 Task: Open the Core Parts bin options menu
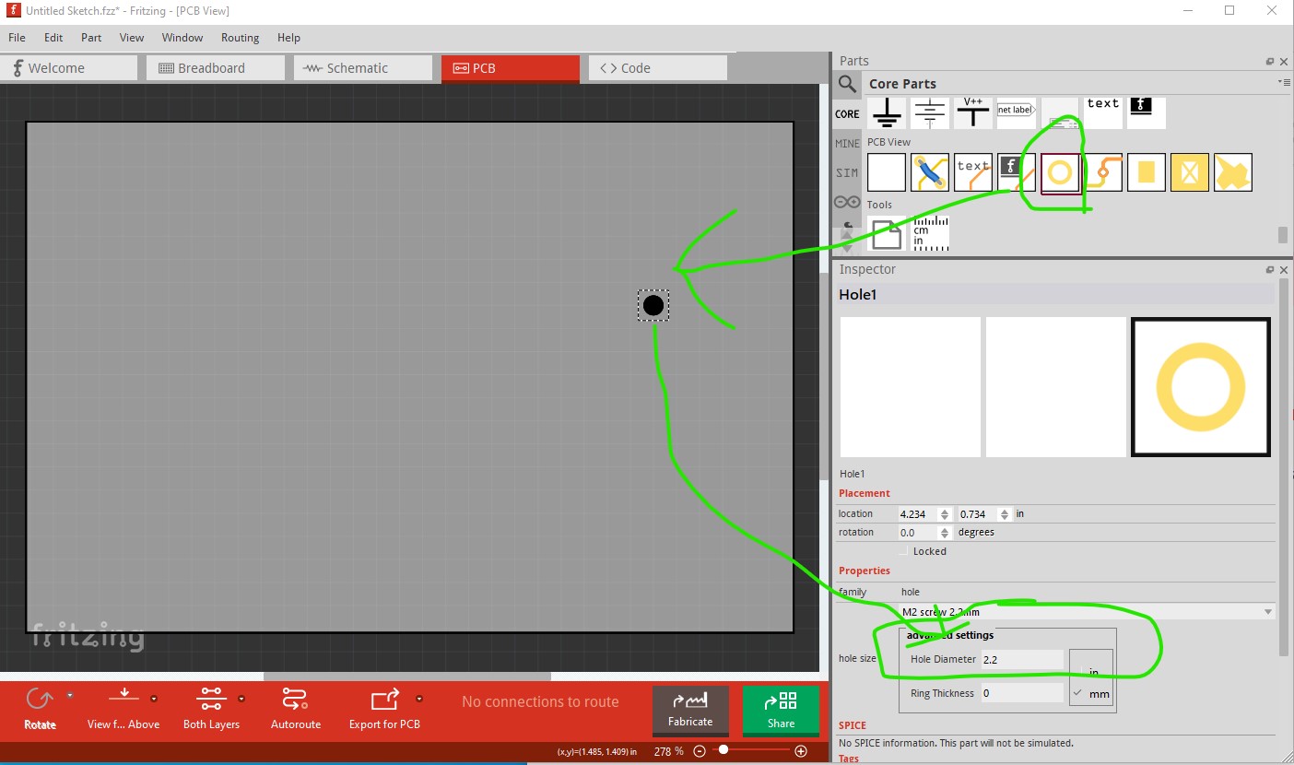pyautogui.click(x=1284, y=82)
